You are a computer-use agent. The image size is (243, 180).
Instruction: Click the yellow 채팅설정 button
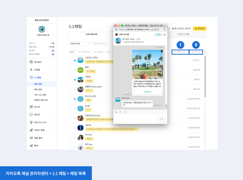click(199, 28)
